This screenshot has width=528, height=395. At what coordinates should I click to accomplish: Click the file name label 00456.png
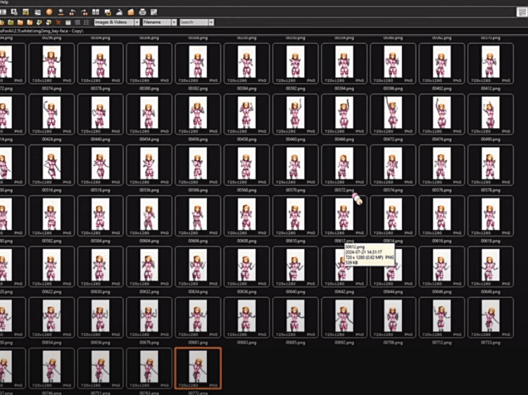point(198,139)
